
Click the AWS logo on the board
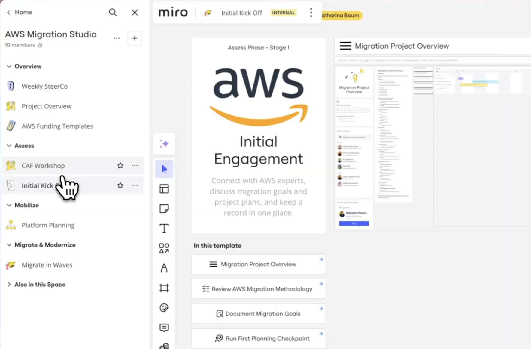point(259,96)
